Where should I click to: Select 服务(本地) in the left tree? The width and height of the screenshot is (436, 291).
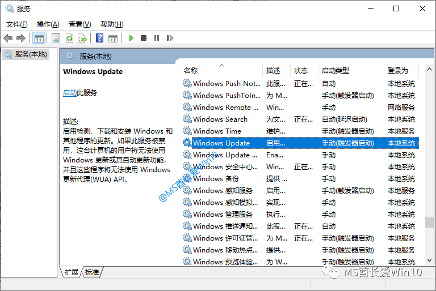pos(26,54)
